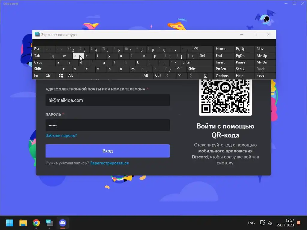Click the muted volume icon in the tray
Viewport: 307px width, 230px height.
270,223
